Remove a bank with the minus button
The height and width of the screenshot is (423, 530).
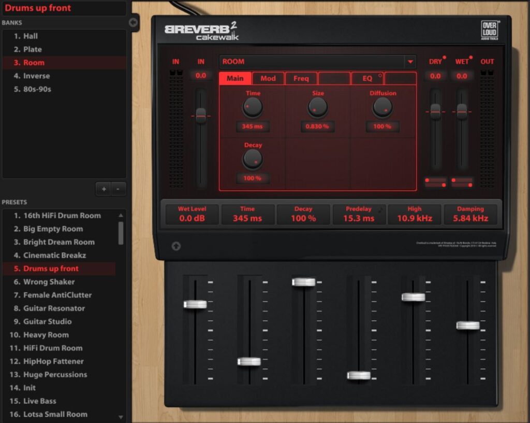(118, 189)
